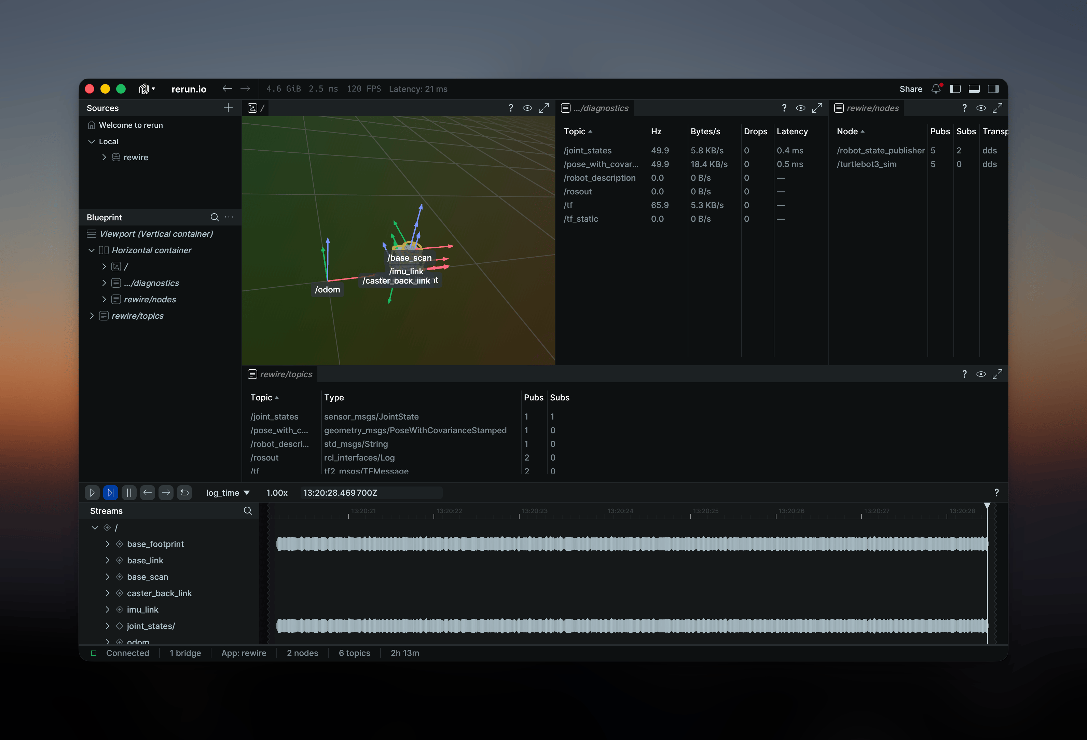This screenshot has width=1087, height=740.
Task: Select the rewire/topics tab
Action: click(280, 374)
